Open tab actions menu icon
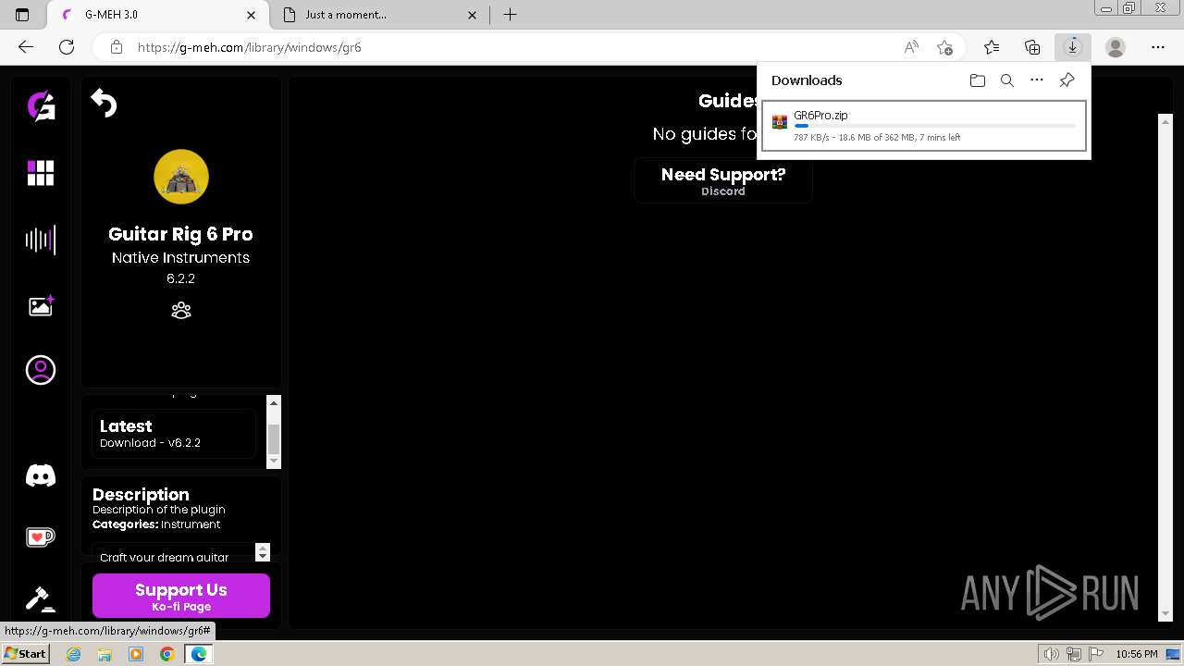The width and height of the screenshot is (1184, 666). (22, 15)
